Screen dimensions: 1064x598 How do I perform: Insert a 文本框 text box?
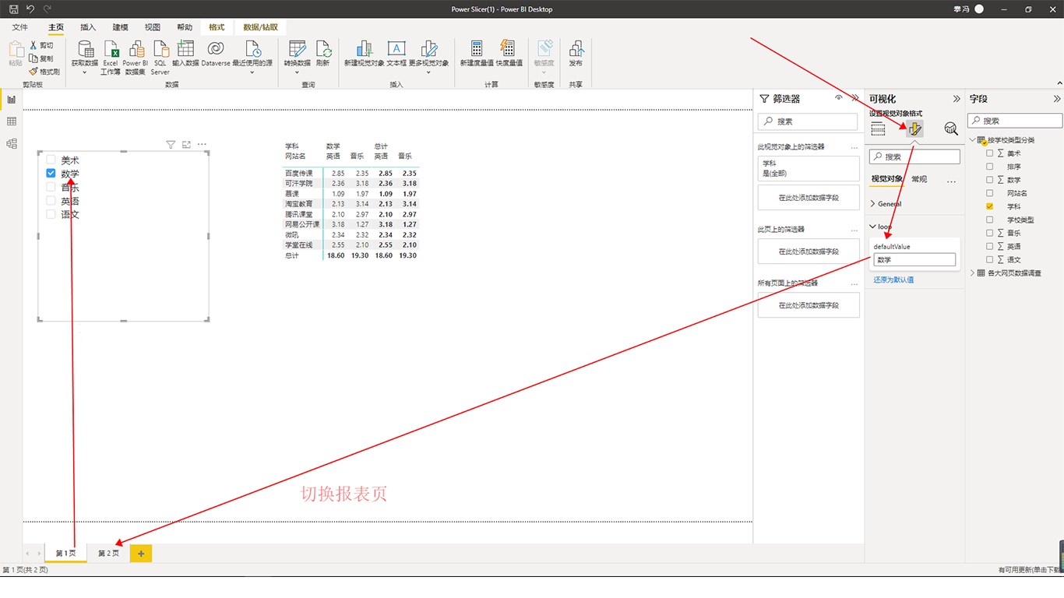[x=396, y=54]
